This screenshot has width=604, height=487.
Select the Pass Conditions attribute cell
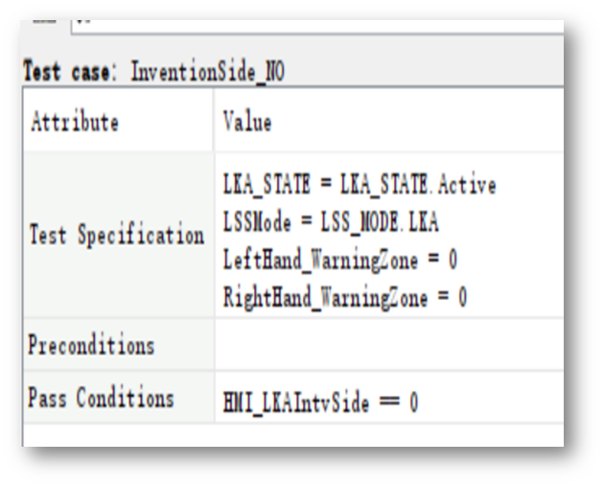pos(103,398)
